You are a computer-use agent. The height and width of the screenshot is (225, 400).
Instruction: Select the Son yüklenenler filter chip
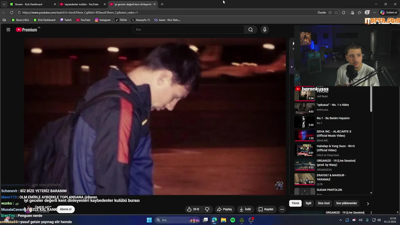[x=347, y=203]
